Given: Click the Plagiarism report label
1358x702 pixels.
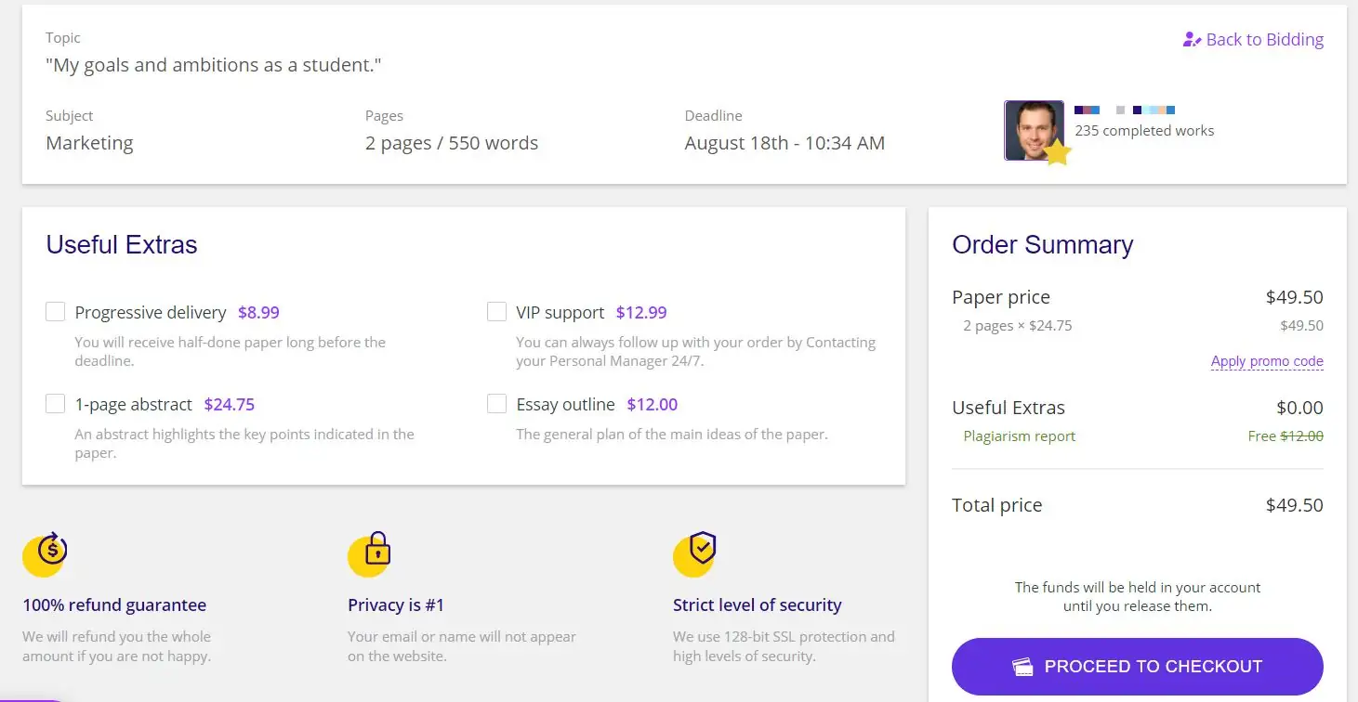Looking at the screenshot, I should click(x=1019, y=435).
